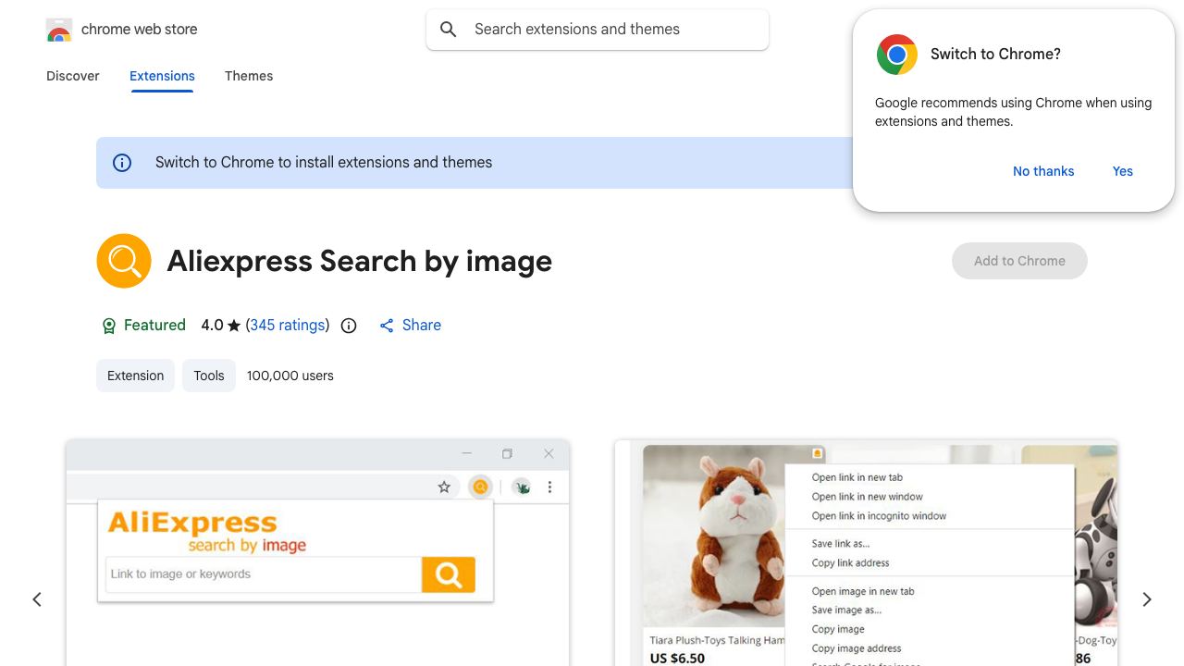Image resolution: width=1184 pixels, height=666 pixels.
Task: Click No thanks in popup
Action: pos(1043,171)
